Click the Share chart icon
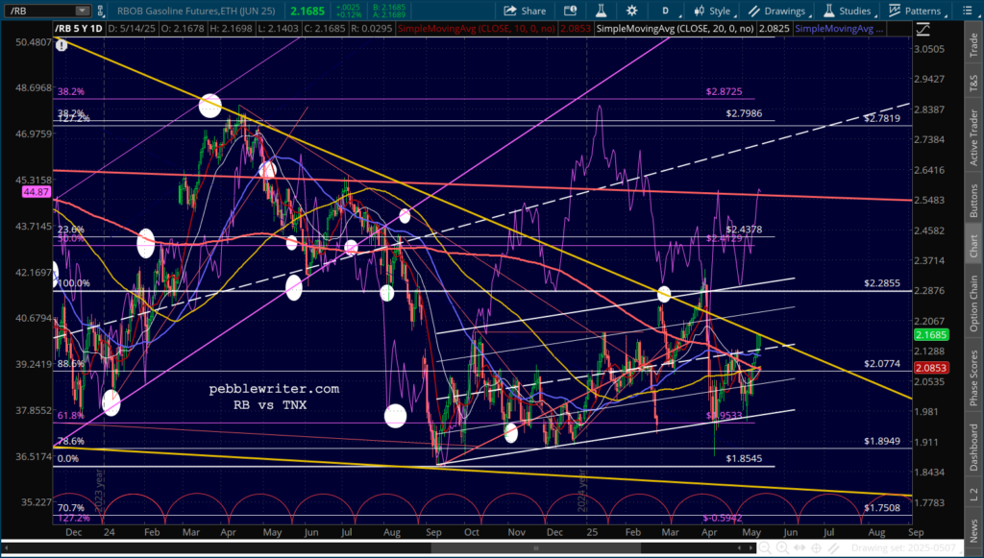The width and height of the screenshot is (984, 558). [x=525, y=11]
